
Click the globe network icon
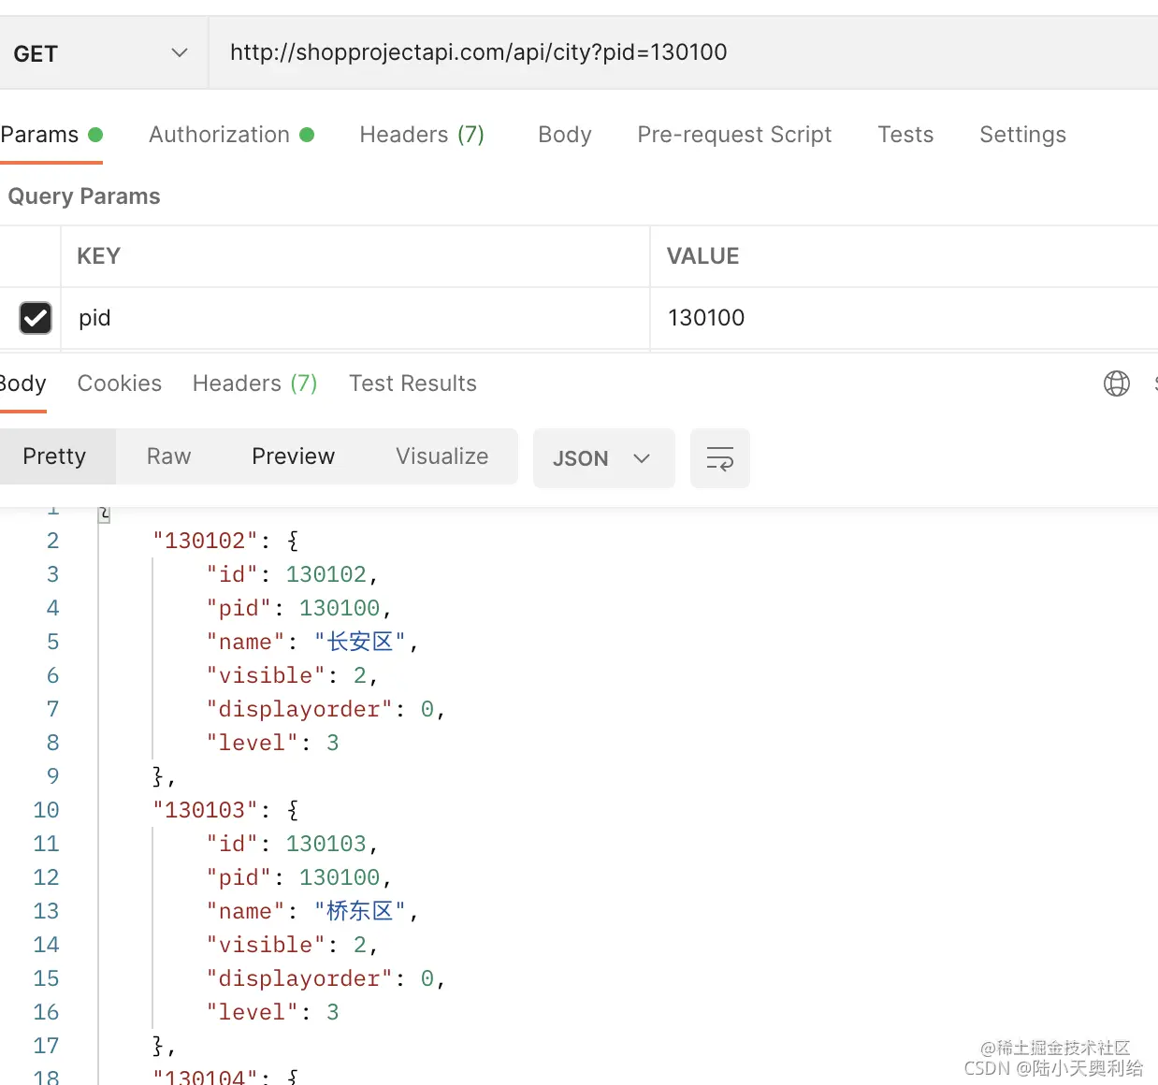(1117, 383)
